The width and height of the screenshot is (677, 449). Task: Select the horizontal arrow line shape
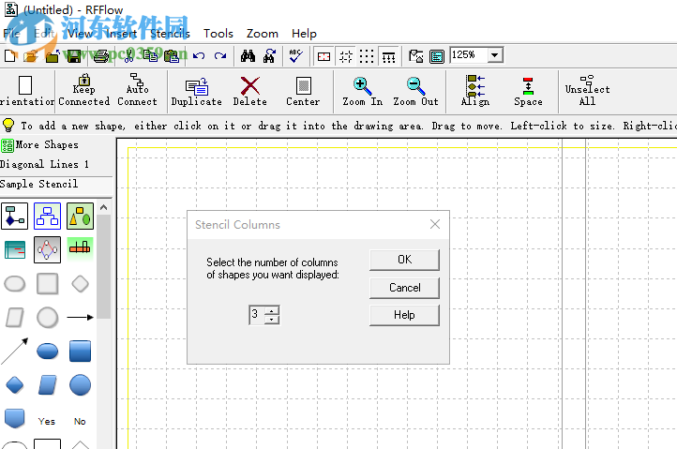(81, 318)
